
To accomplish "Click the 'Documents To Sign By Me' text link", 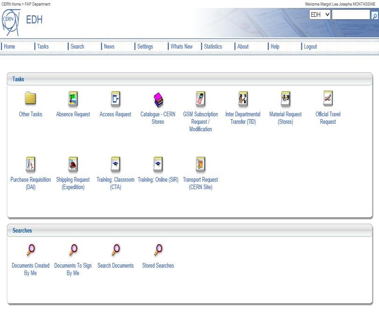I will tap(73, 269).
